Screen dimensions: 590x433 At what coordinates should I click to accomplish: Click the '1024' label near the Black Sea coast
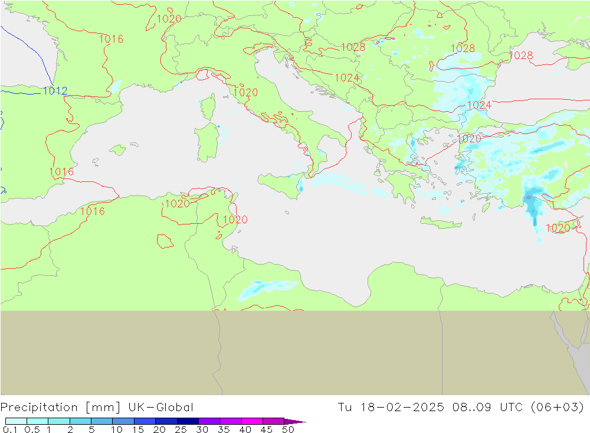(x=479, y=105)
